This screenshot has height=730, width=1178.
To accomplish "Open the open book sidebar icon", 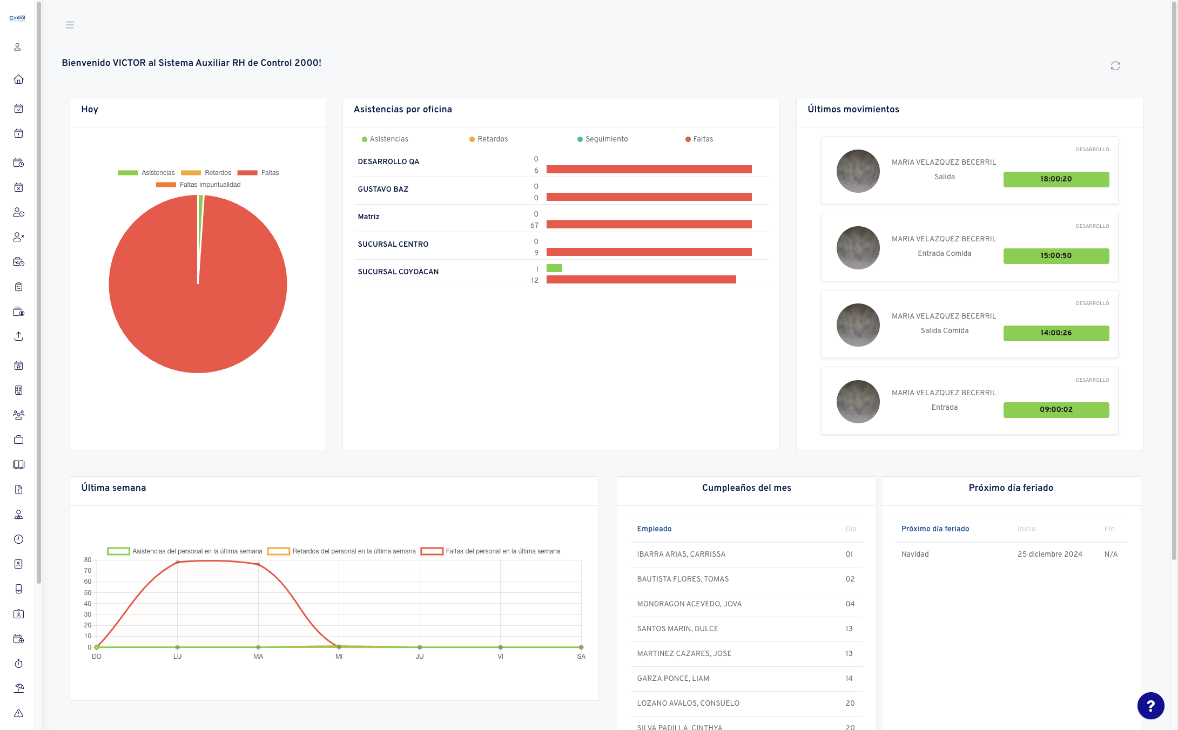I will point(18,465).
